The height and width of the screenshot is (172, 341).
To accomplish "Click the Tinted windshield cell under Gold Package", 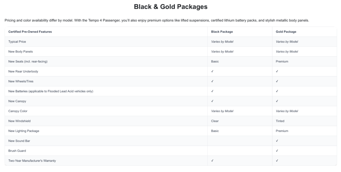I will [280, 121].
